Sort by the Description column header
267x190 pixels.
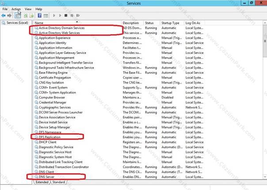[x=133, y=23]
